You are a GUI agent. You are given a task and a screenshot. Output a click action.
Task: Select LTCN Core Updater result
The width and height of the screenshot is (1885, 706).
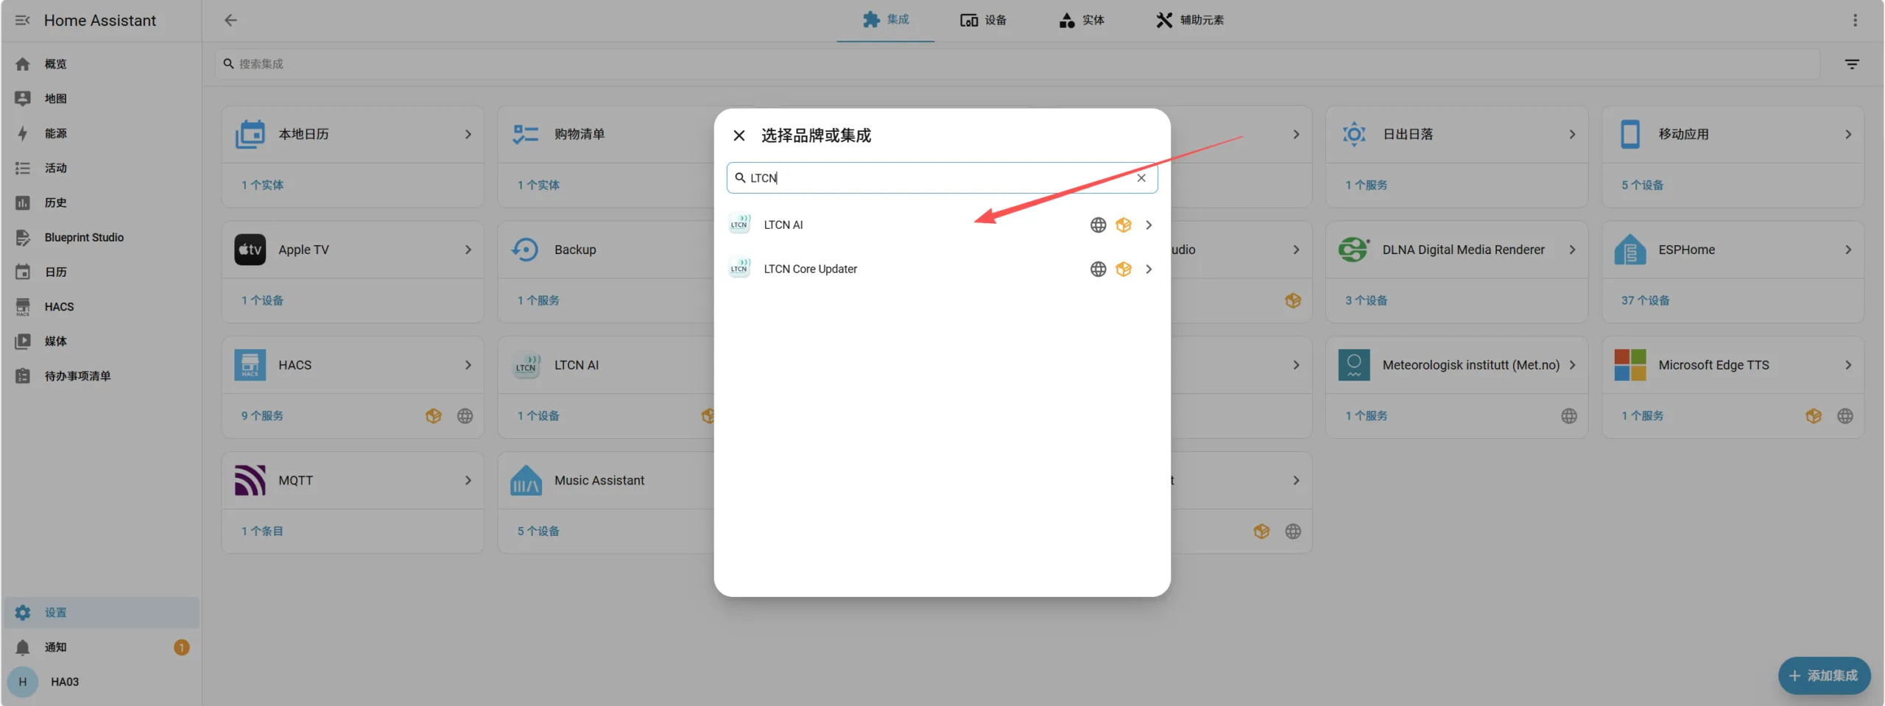pyautogui.click(x=942, y=269)
